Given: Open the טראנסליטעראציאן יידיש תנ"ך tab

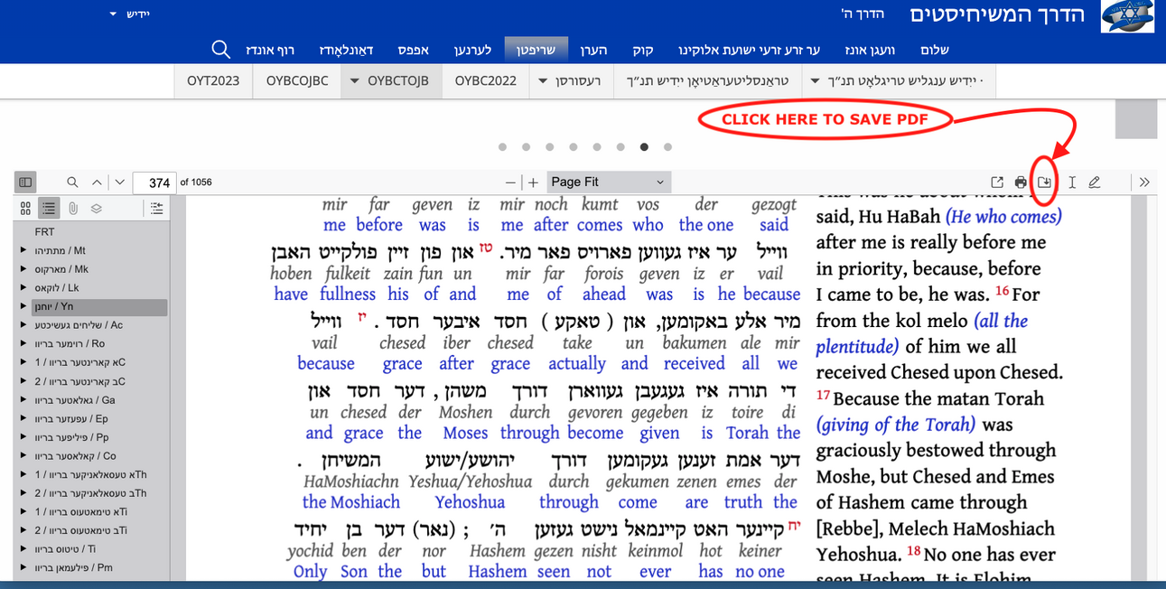Looking at the screenshot, I should 707,80.
